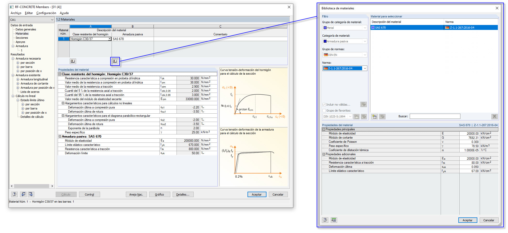Go to previous input window arrow icon

pos(23,194)
